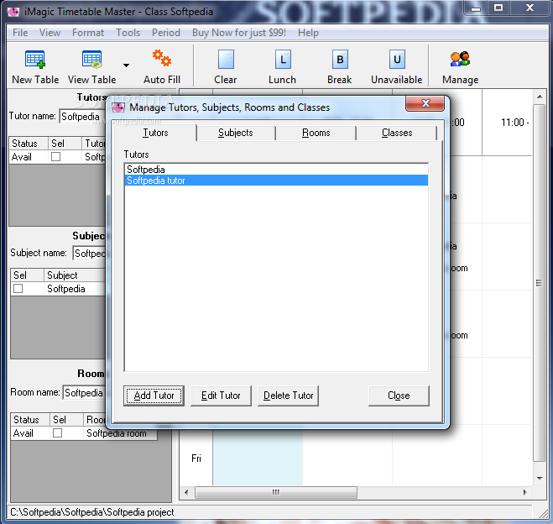Switch to the Subjects tab
Image resolution: width=553 pixels, height=524 pixels.
point(236,133)
